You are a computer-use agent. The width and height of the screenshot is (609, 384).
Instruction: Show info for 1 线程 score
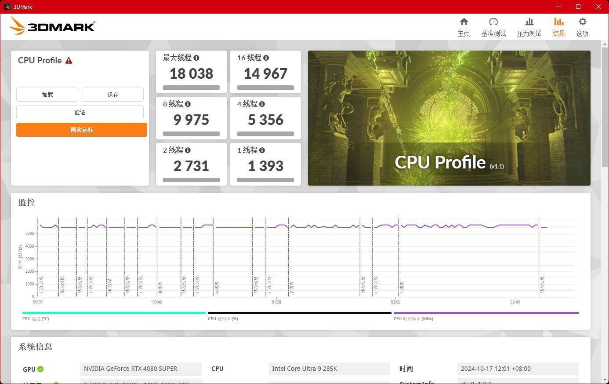click(262, 150)
